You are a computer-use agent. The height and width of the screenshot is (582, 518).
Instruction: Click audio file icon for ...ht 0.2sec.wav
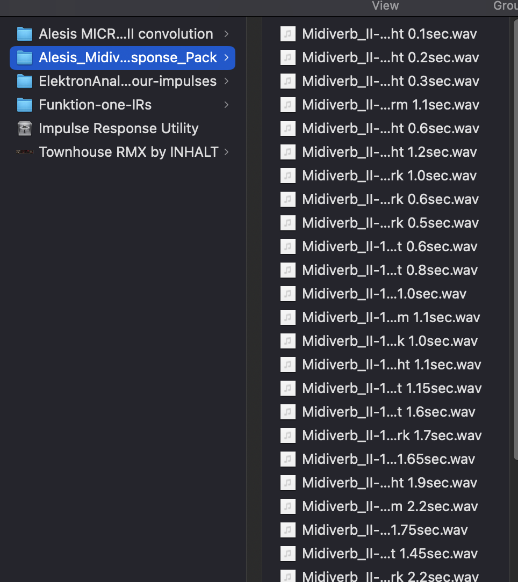click(x=287, y=57)
